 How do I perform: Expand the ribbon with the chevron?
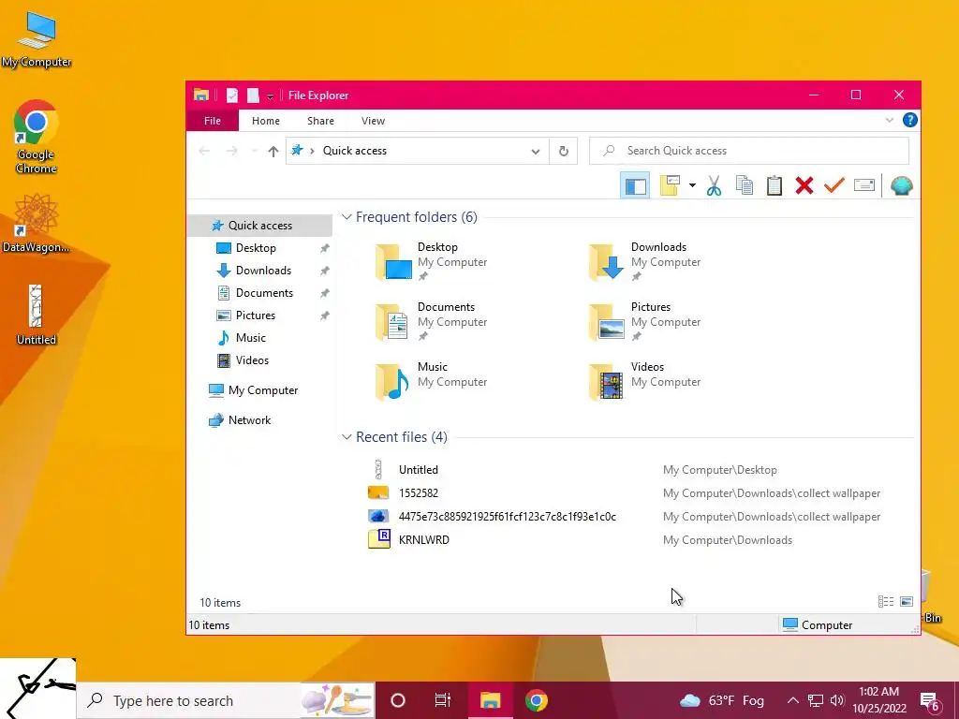[890, 121]
